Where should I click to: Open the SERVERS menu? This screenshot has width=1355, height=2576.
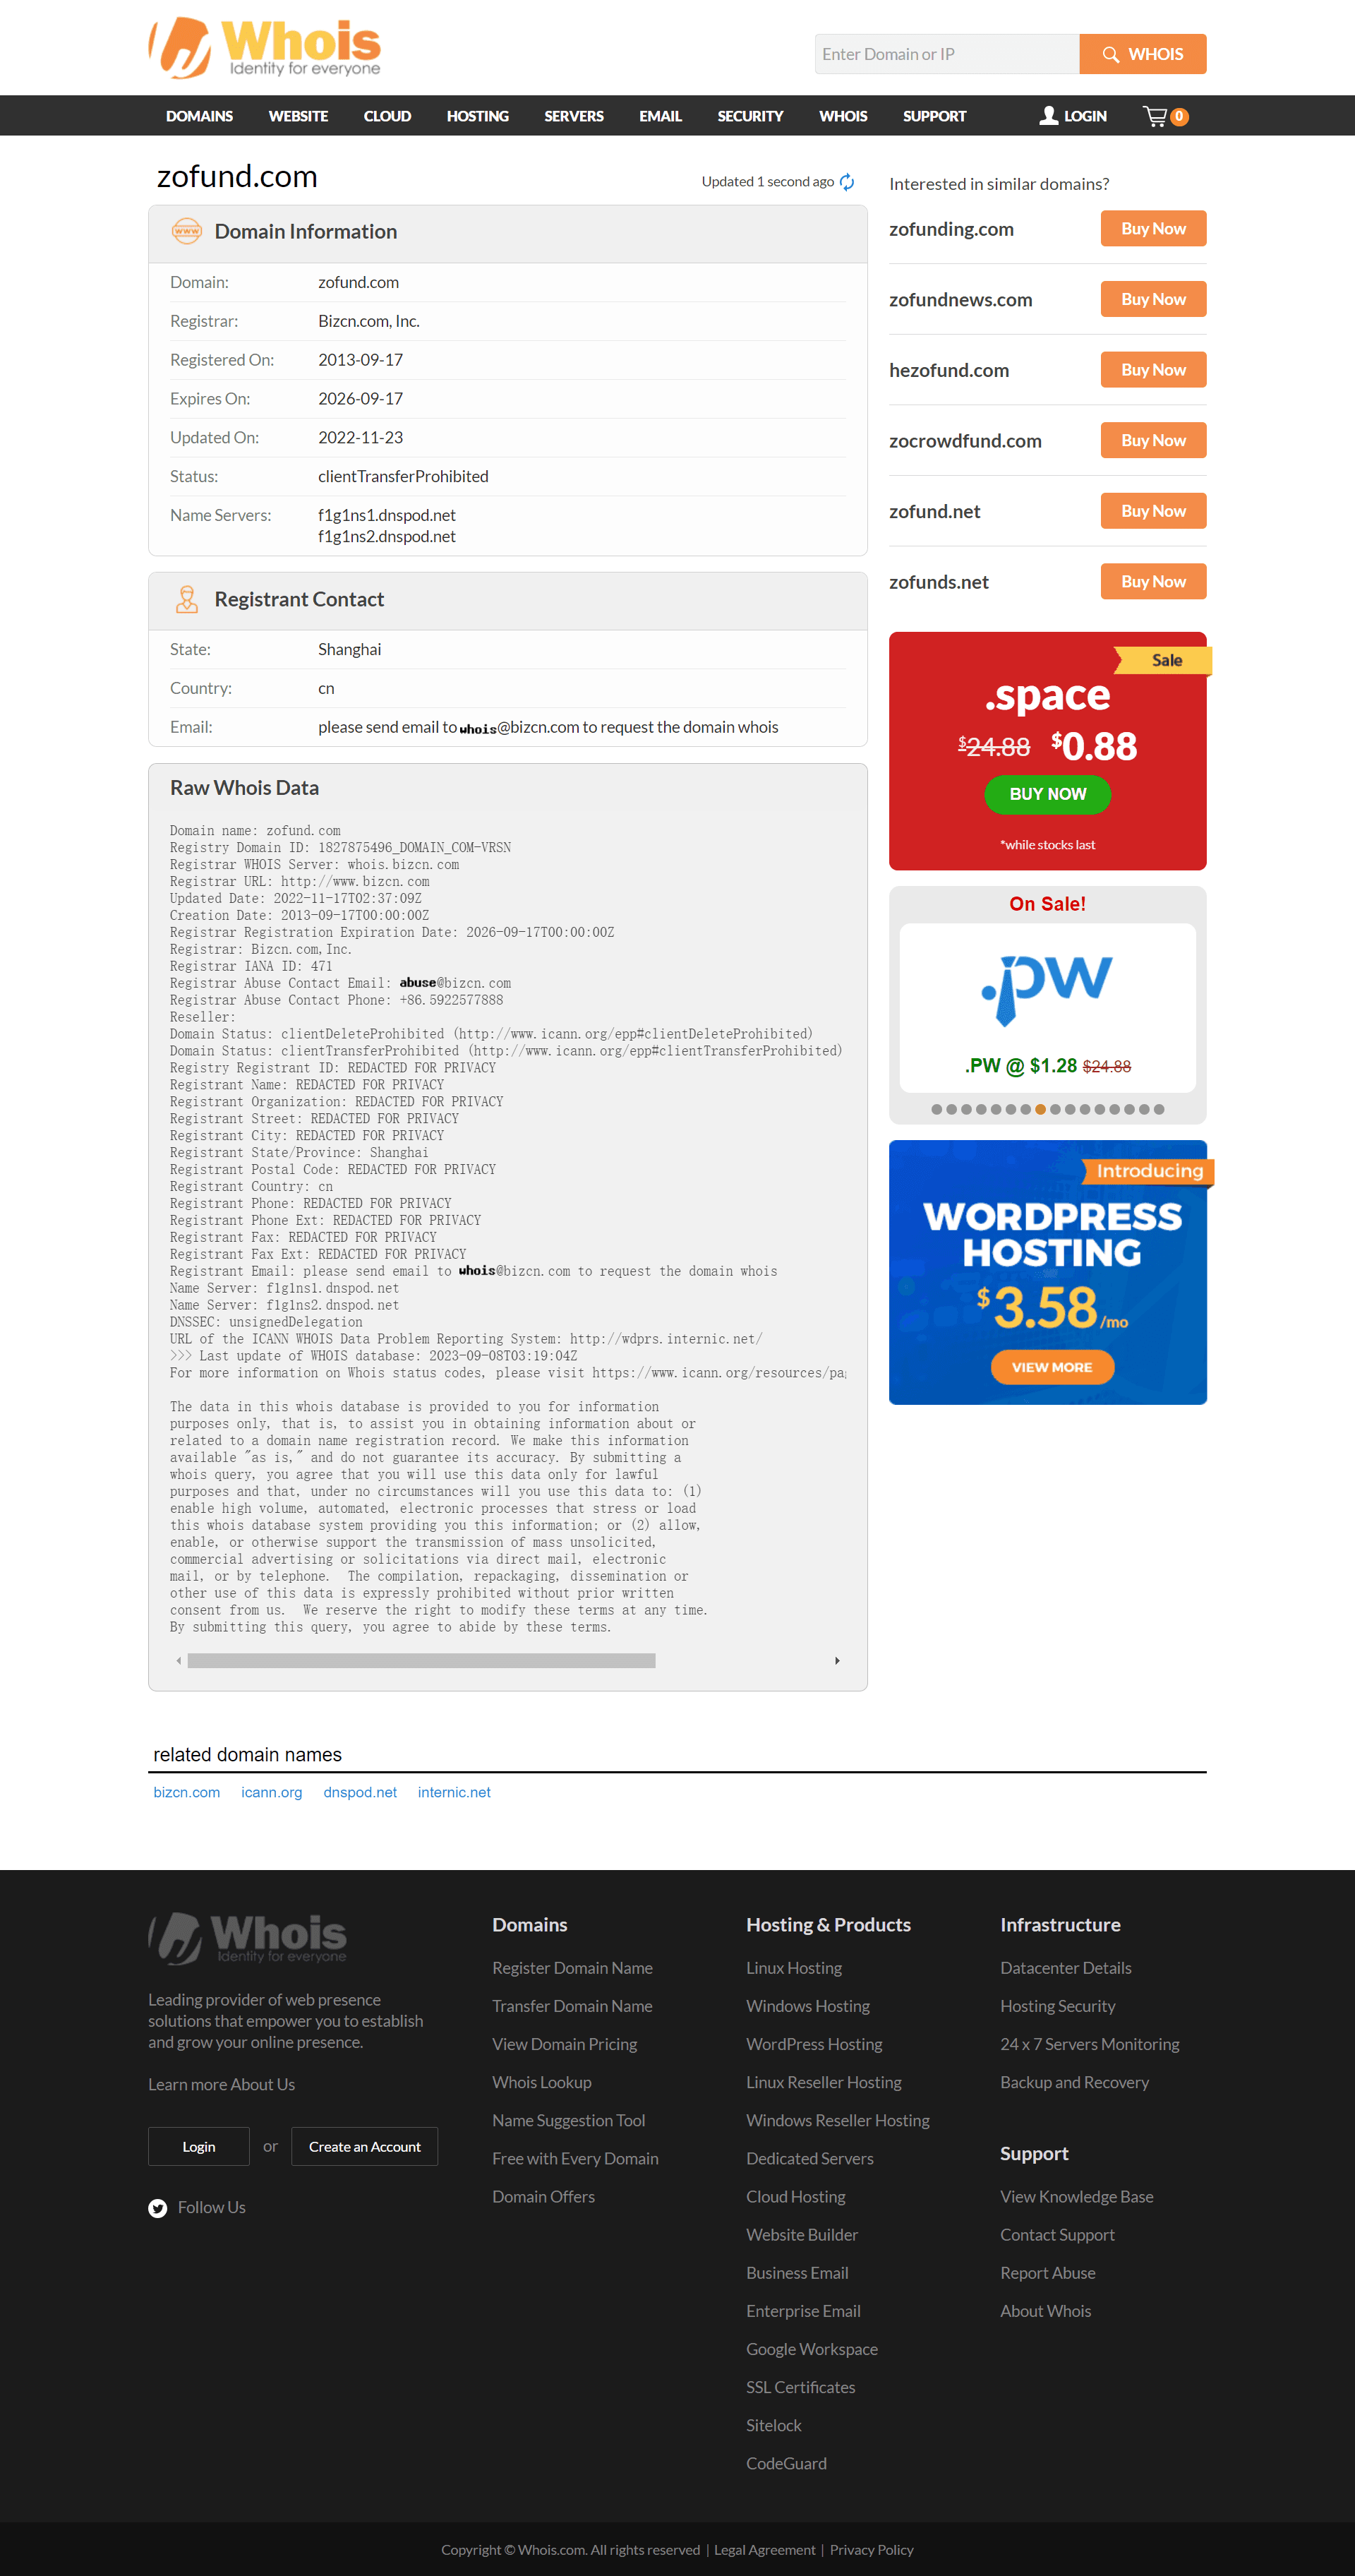click(574, 116)
